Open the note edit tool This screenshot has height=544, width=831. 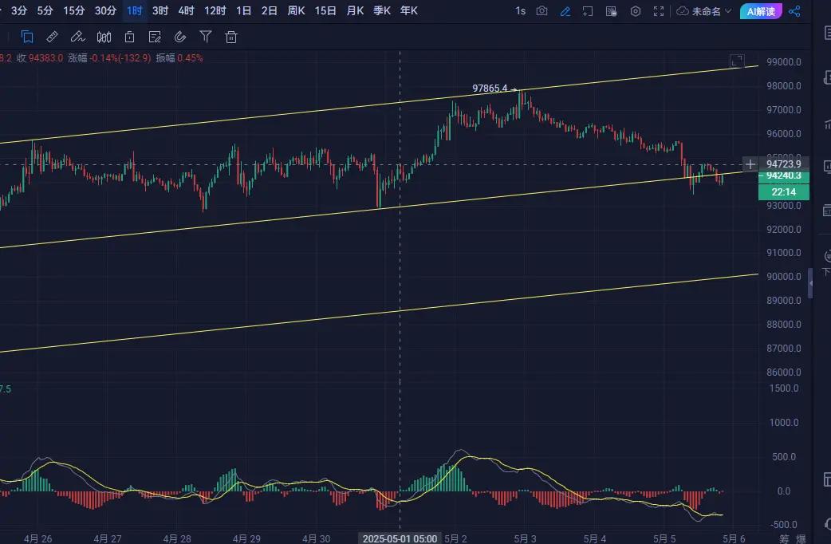pyautogui.click(x=155, y=37)
